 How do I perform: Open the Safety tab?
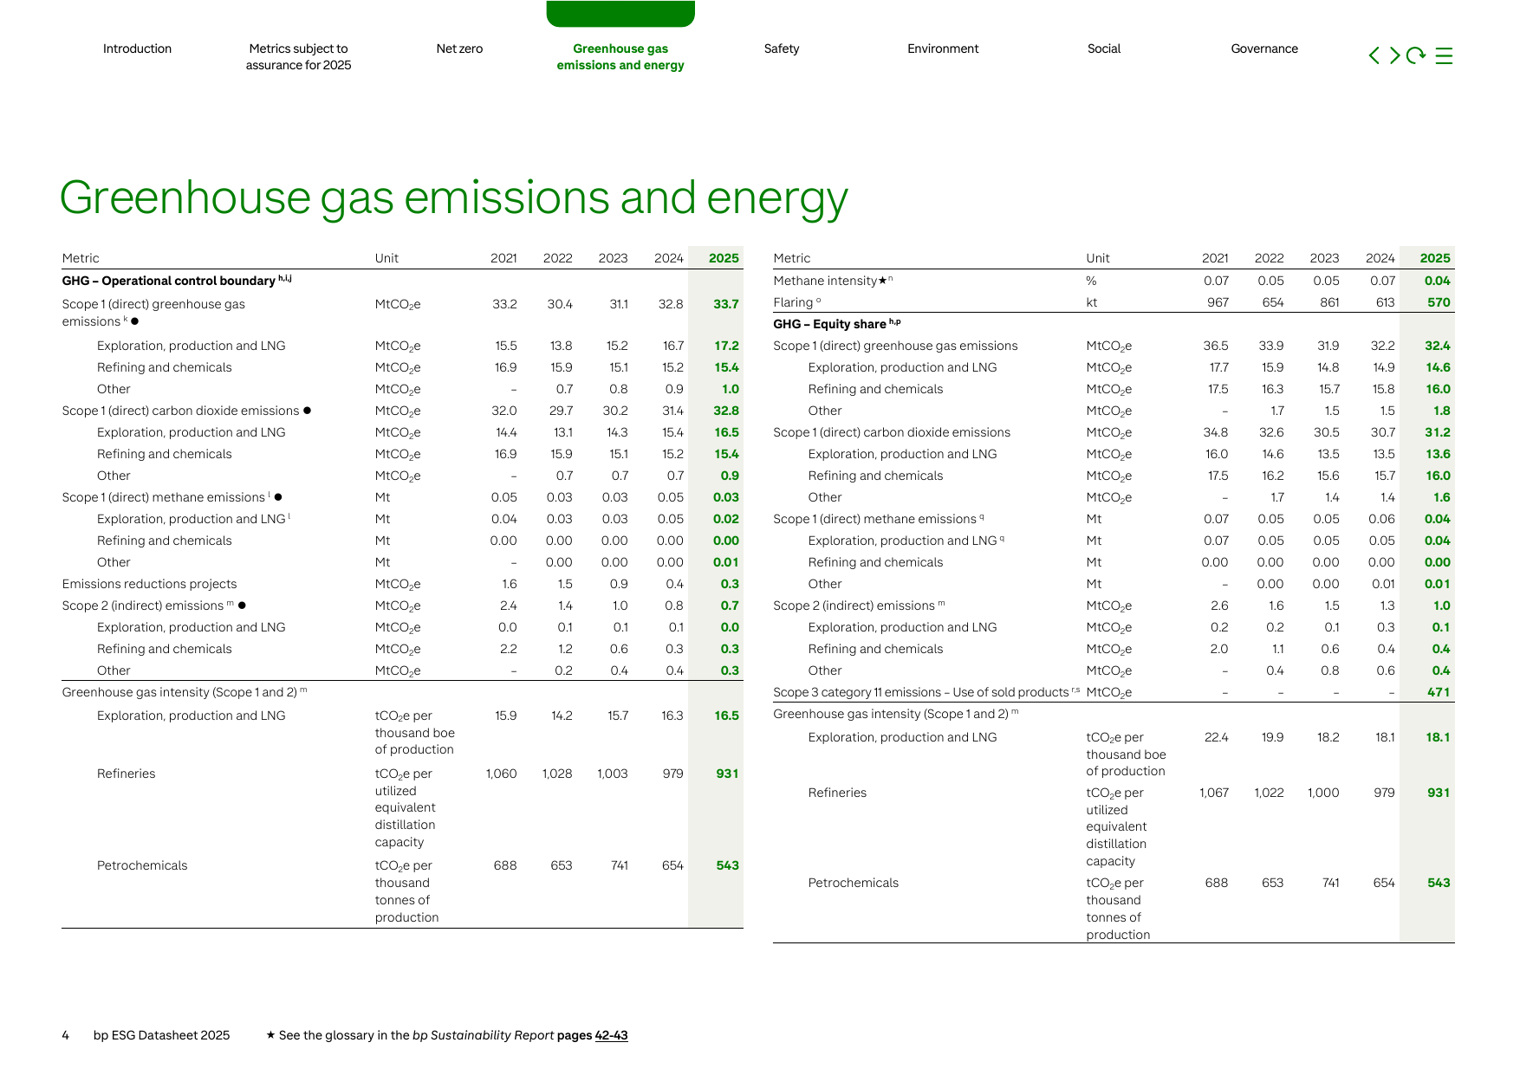782,49
